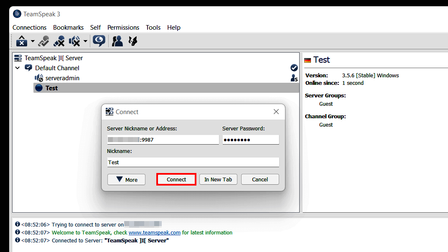Click the server icon beside TeamSpeak ]I[ Server
448x252 pixels.
tap(18, 58)
